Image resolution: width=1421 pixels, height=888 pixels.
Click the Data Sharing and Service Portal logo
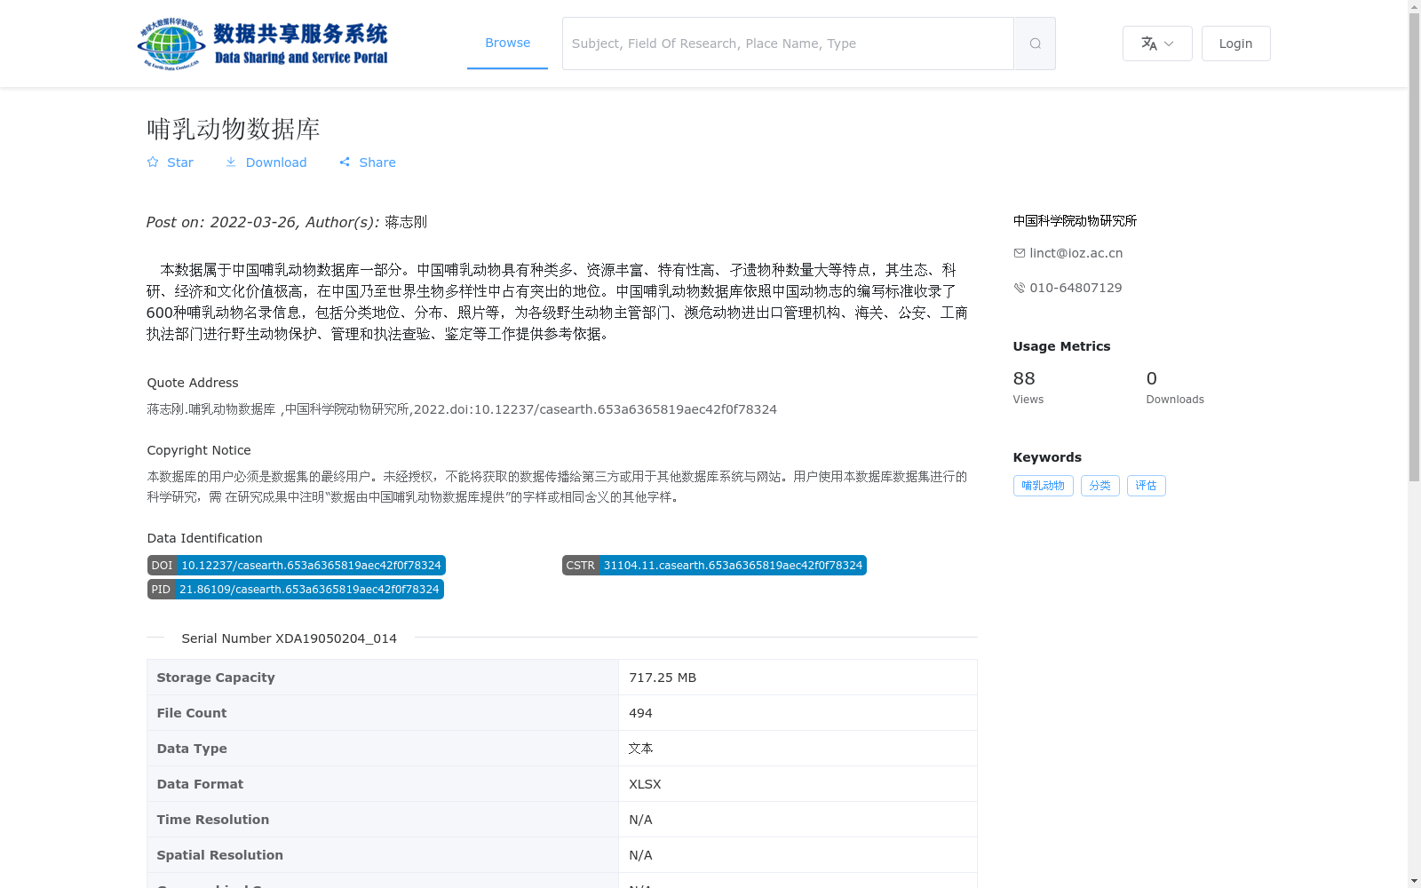click(x=263, y=44)
